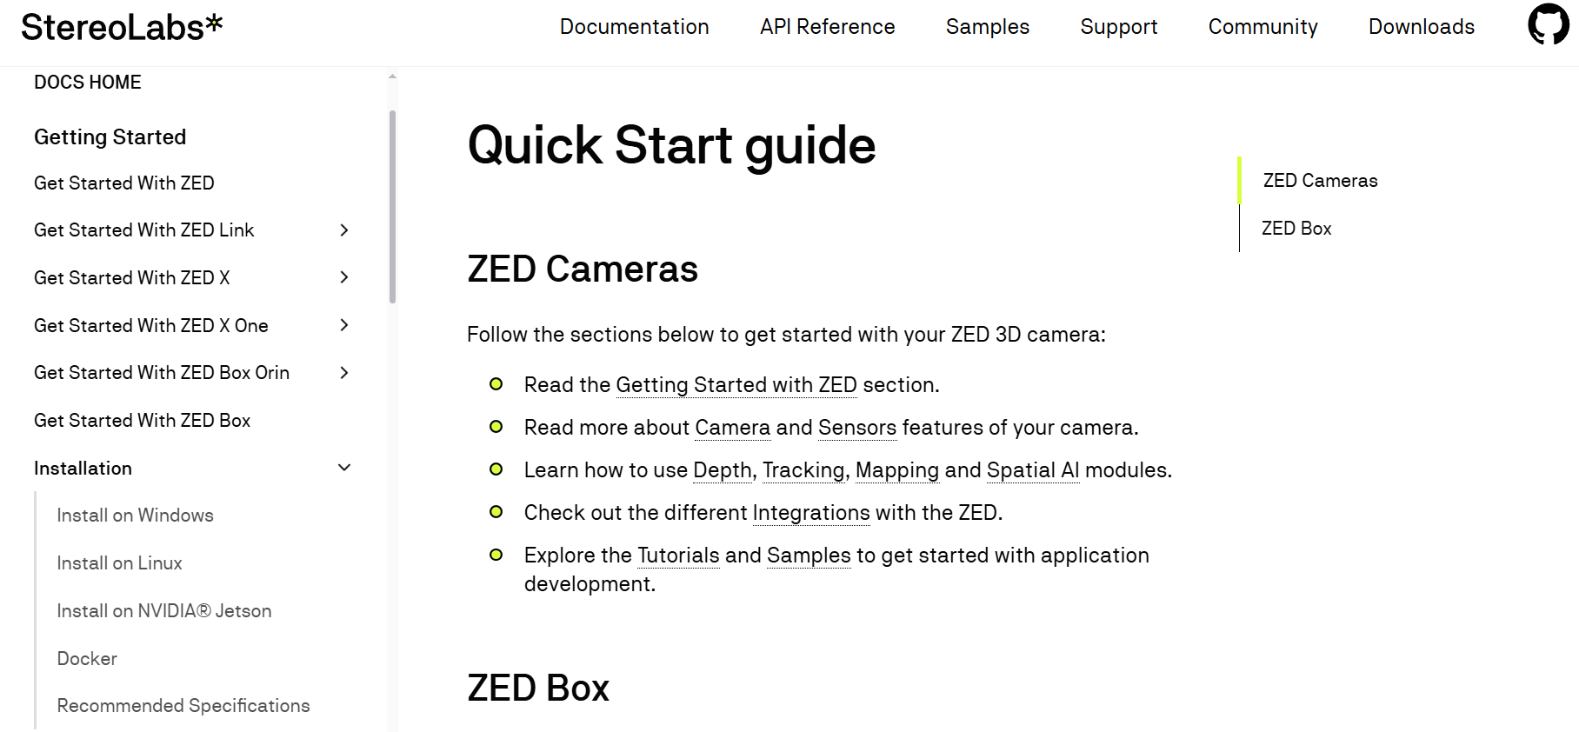Expand the Get Started With ZED X One section
This screenshot has width=1579, height=732.
click(344, 324)
